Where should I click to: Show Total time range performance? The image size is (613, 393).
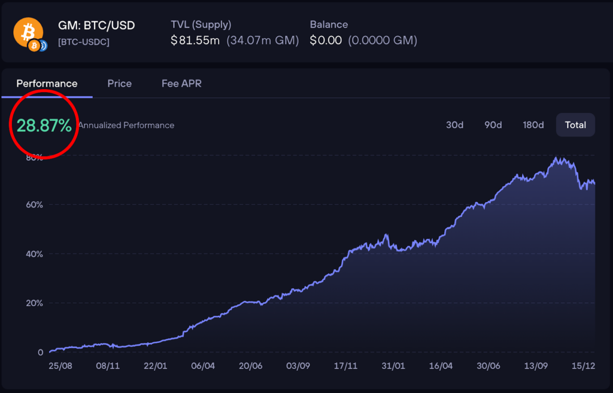[575, 125]
